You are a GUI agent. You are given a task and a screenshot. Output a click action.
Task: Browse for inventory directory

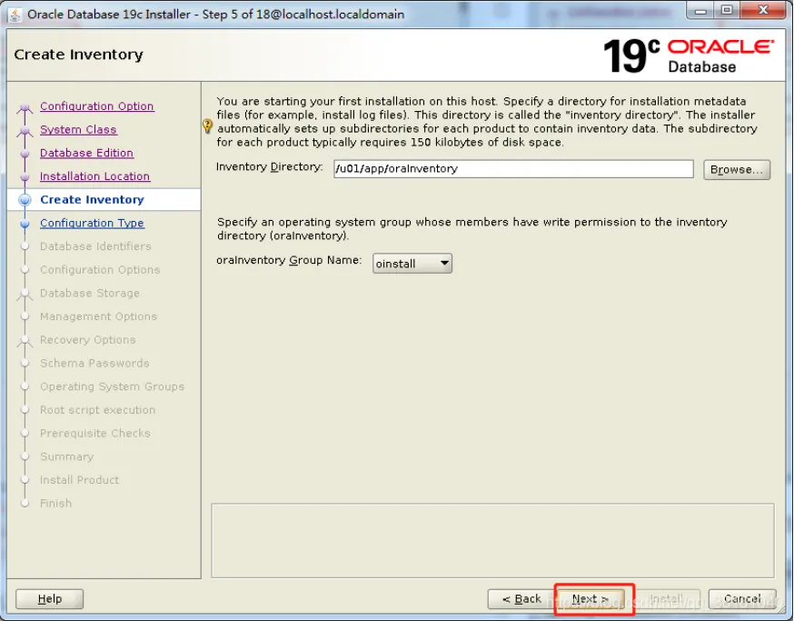(x=737, y=169)
